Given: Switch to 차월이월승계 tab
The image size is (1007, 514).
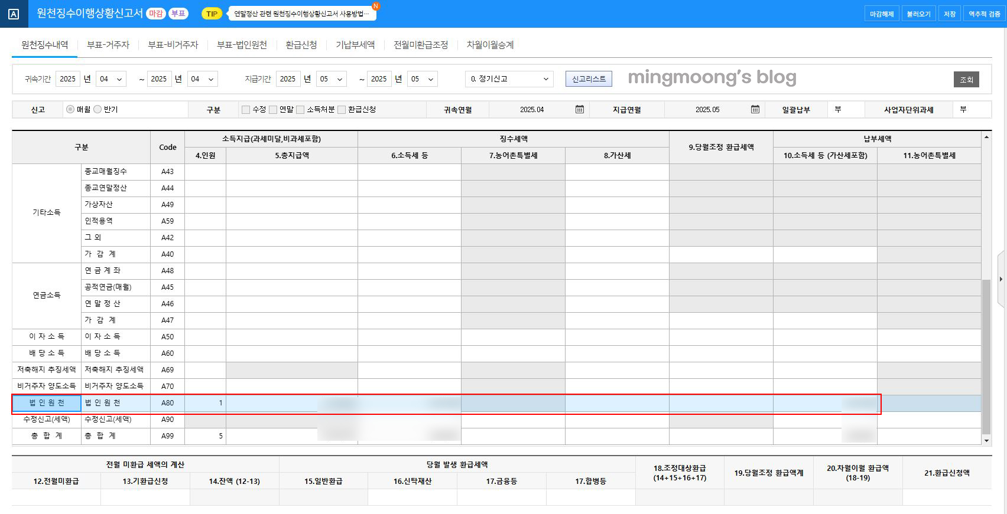Looking at the screenshot, I should tap(490, 45).
